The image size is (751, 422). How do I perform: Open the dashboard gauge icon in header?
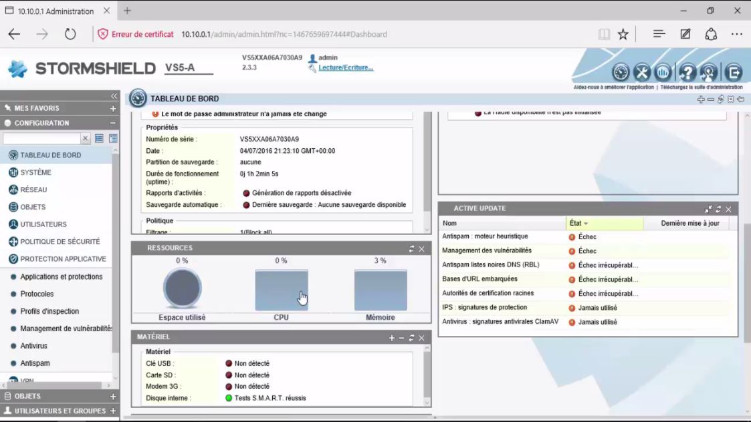(x=621, y=72)
